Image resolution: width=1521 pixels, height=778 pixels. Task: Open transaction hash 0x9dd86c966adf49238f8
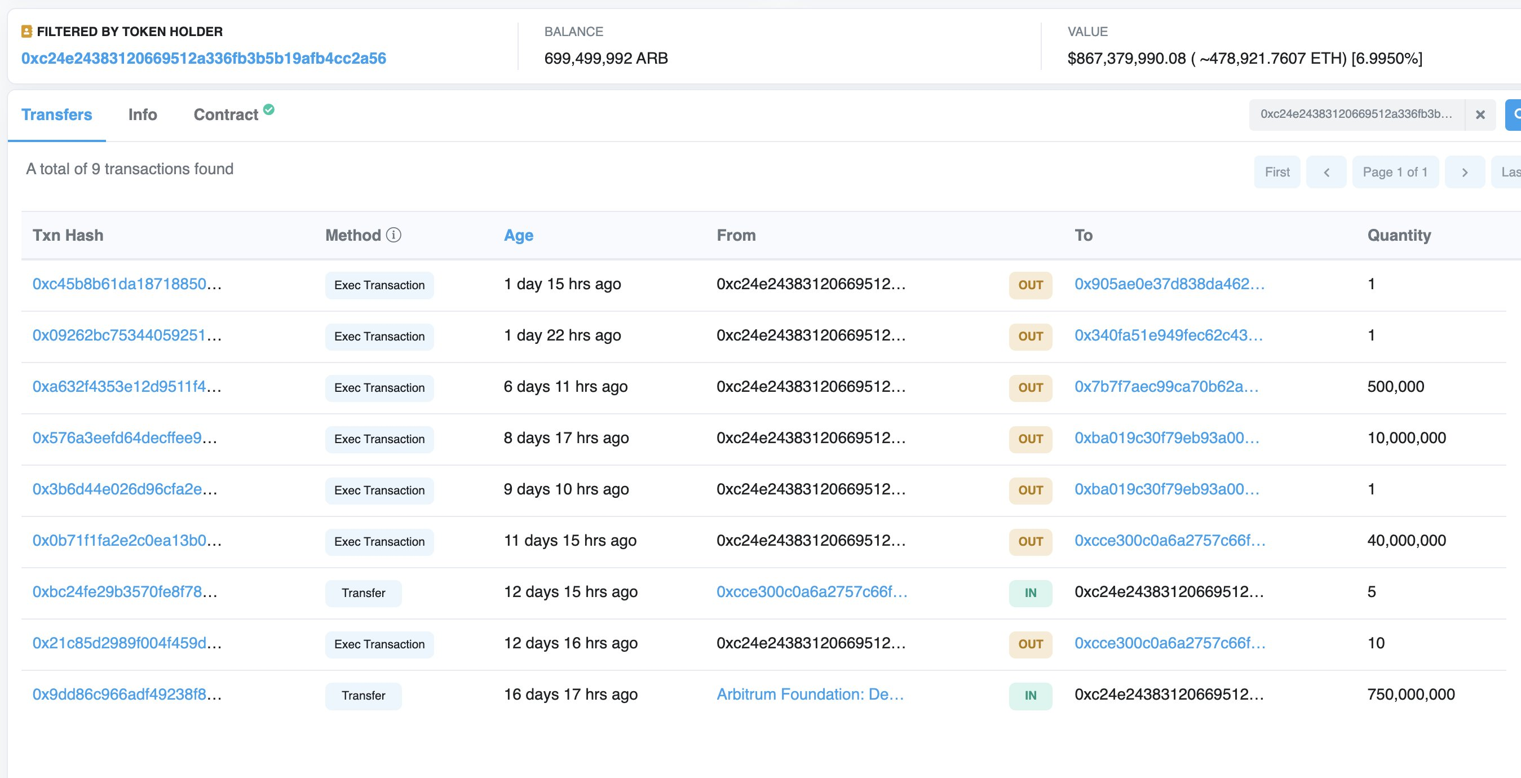click(126, 694)
